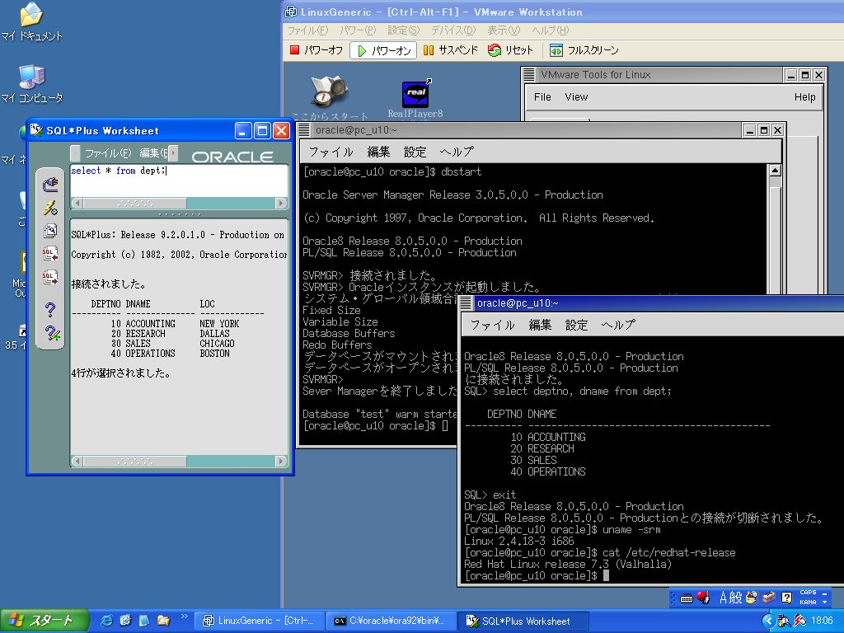
Task: Open VMware パワー(P) menu
Action: (358, 30)
